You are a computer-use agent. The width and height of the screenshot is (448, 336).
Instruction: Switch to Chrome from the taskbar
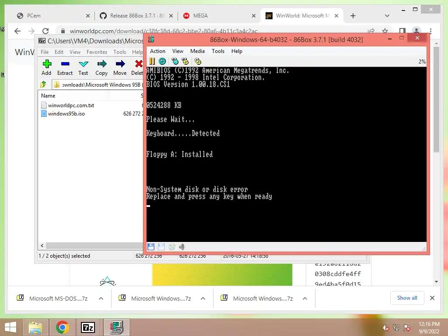[x=63, y=327]
